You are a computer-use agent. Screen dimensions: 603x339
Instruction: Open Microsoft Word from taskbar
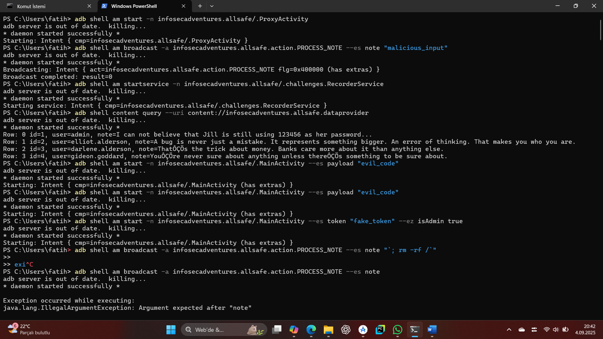(x=432, y=330)
